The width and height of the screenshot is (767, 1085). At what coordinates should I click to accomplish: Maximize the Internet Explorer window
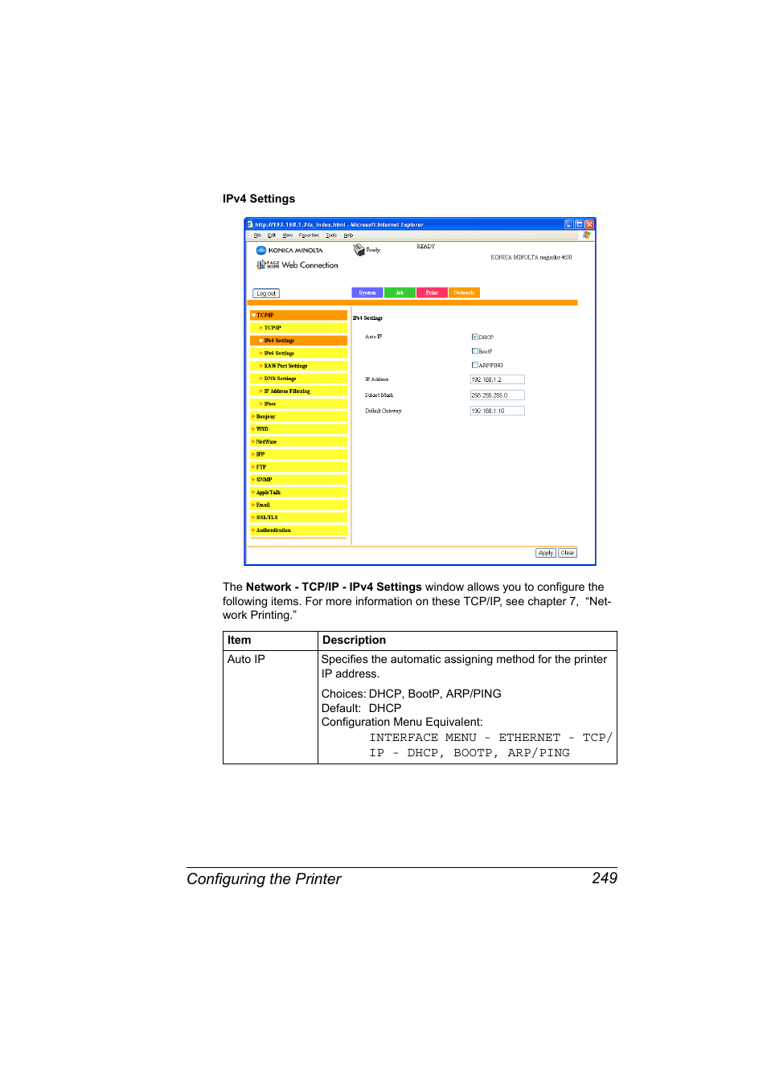pos(579,224)
